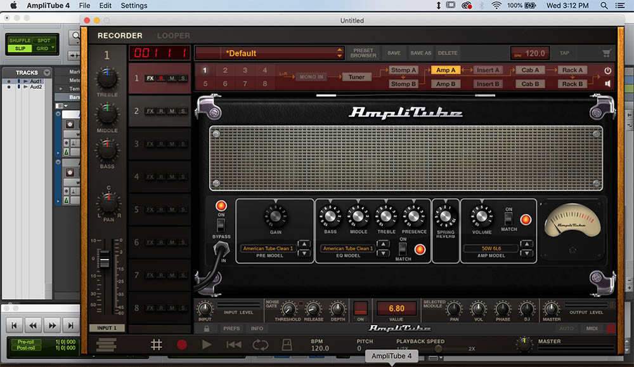The width and height of the screenshot is (634, 367).
Task: Click the SPRING REVERB knob
Action: (445, 217)
